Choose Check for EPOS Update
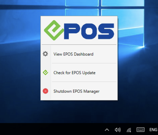This screenshot has width=158, height=135. point(79,72)
